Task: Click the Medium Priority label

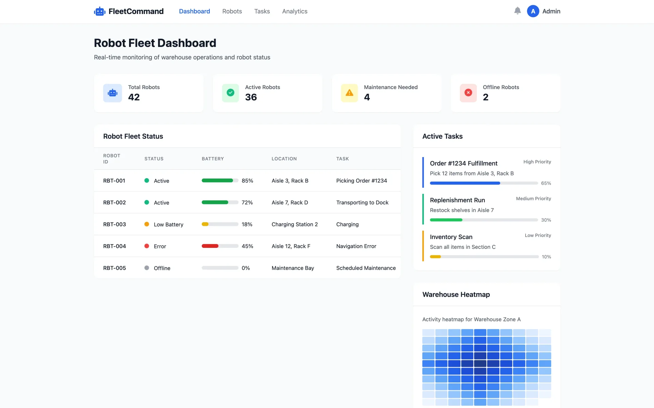Action: tap(533, 199)
